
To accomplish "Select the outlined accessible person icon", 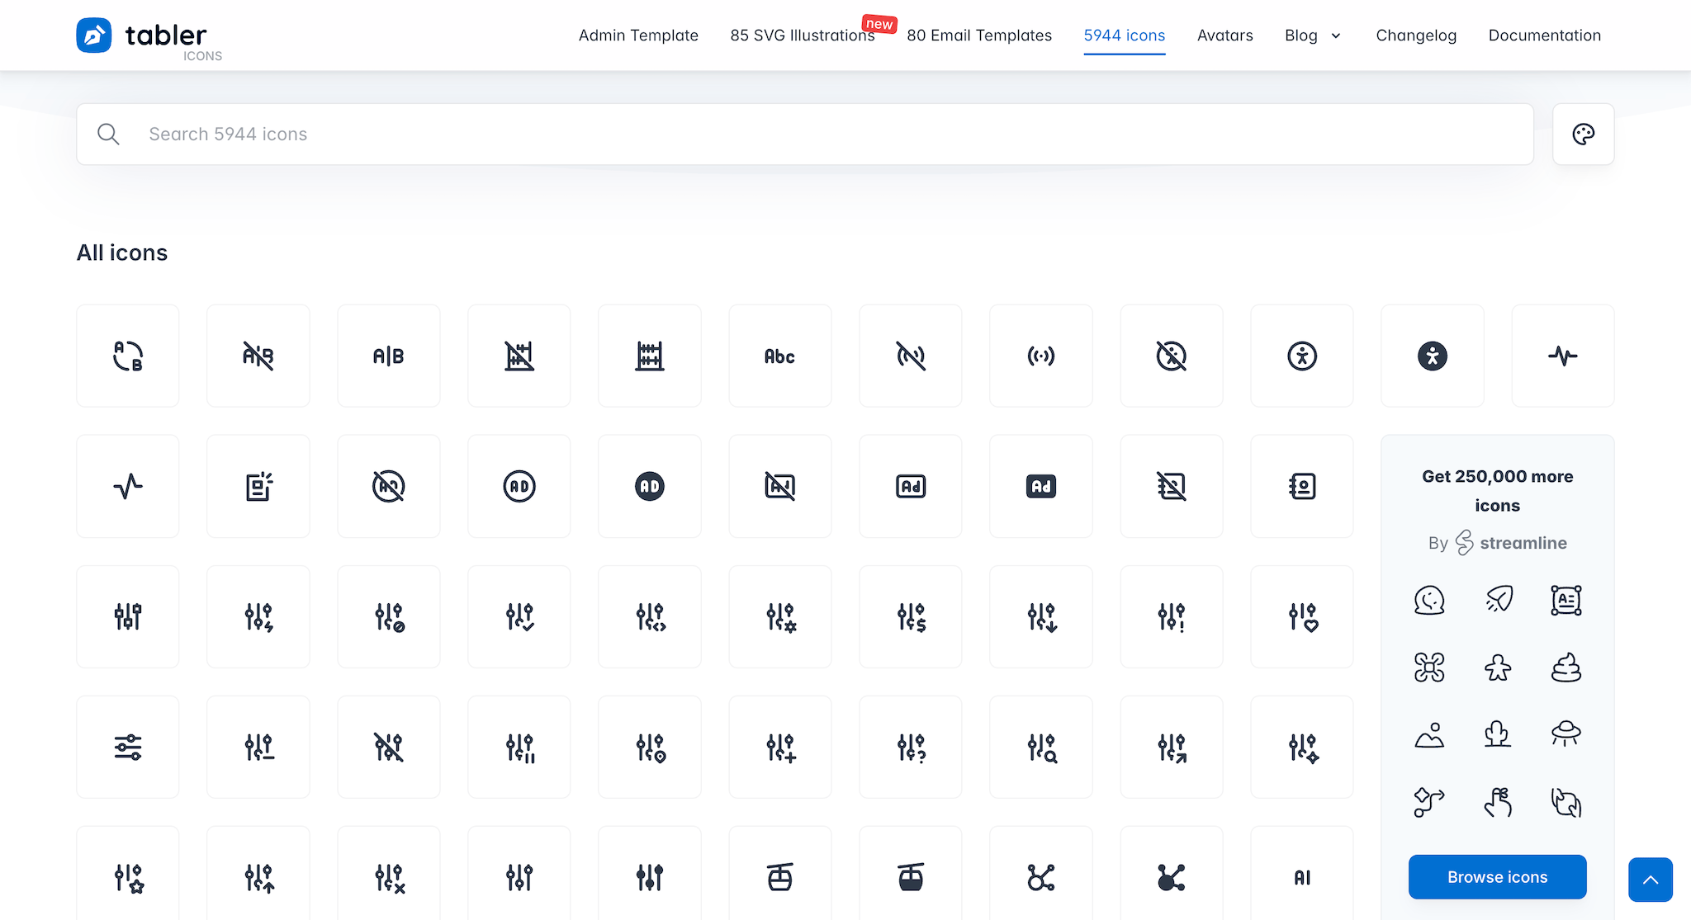I will [x=1302, y=356].
